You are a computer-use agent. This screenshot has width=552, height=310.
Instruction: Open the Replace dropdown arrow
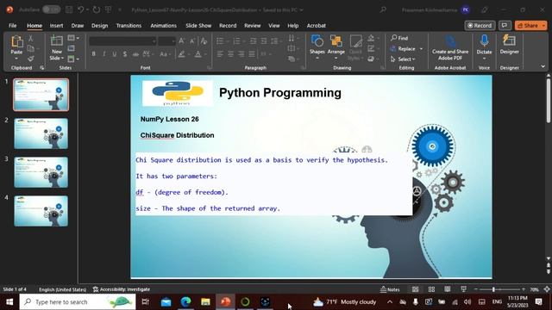point(421,49)
